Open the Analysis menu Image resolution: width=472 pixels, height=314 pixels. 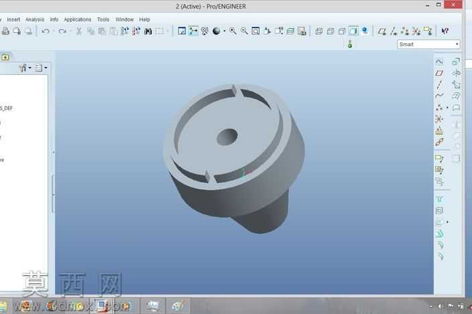coord(35,19)
